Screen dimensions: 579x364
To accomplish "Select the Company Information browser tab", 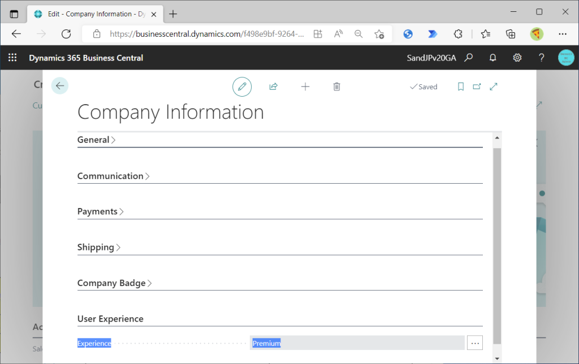I will pyautogui.click(x=95, y=14).
